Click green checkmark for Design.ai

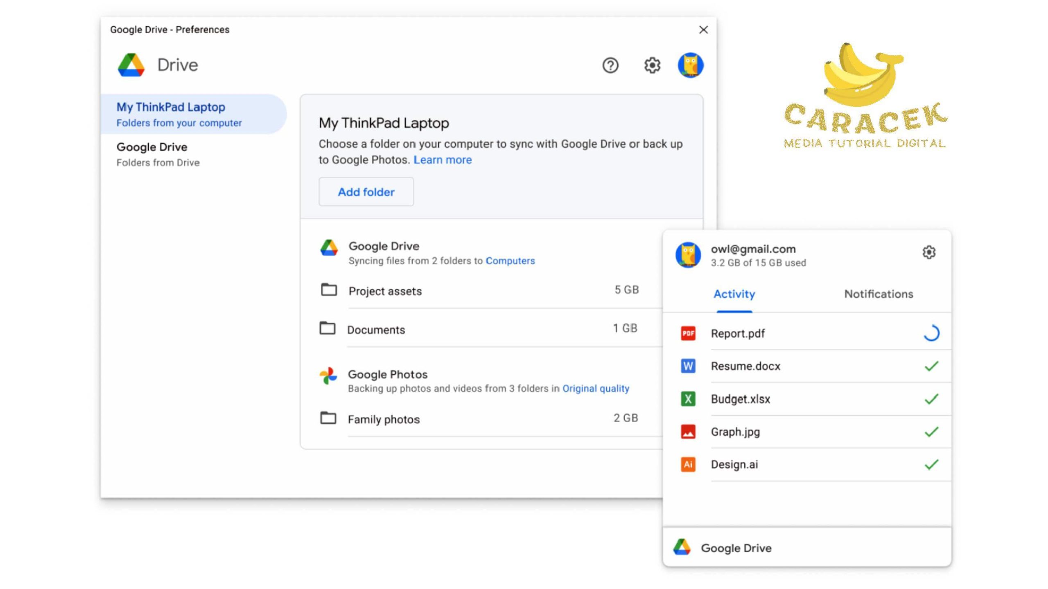(x=931, y=464)
